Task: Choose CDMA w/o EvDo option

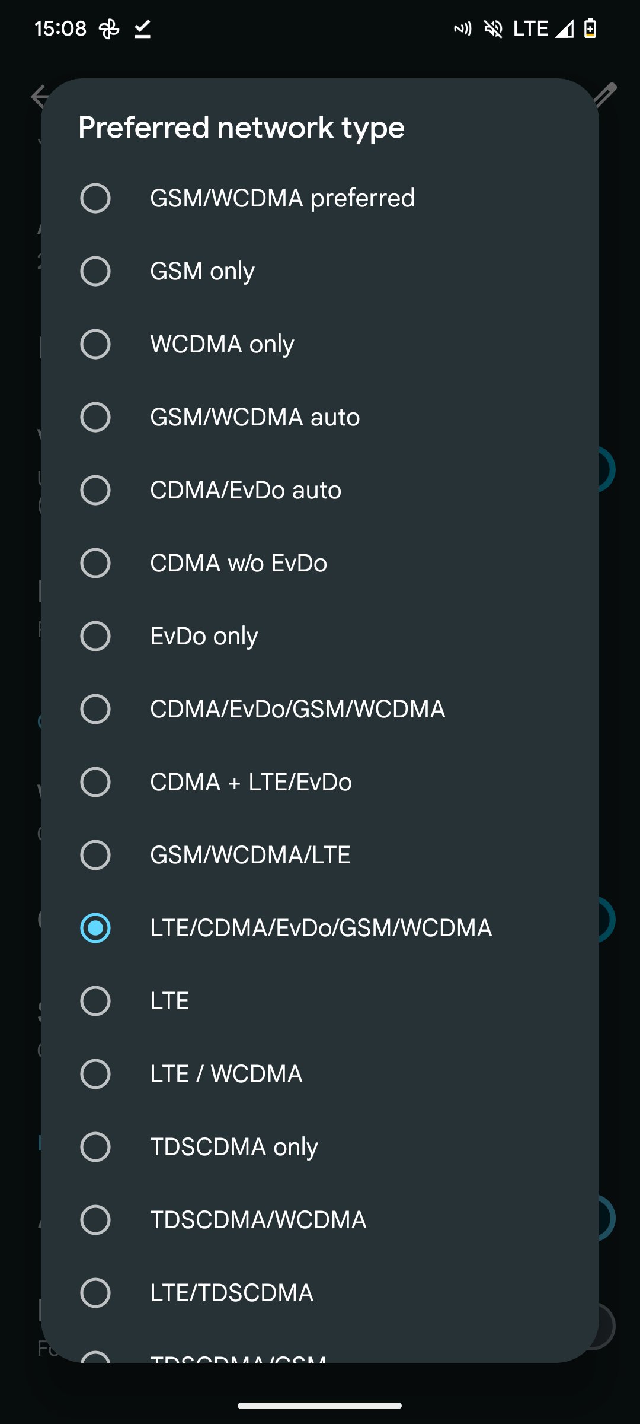Action: click(95, 563)
